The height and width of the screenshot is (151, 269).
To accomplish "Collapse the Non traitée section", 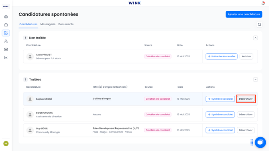I will point(255,38).
